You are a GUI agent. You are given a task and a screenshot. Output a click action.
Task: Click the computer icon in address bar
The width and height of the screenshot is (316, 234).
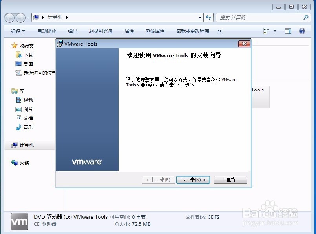pos(36,17)
